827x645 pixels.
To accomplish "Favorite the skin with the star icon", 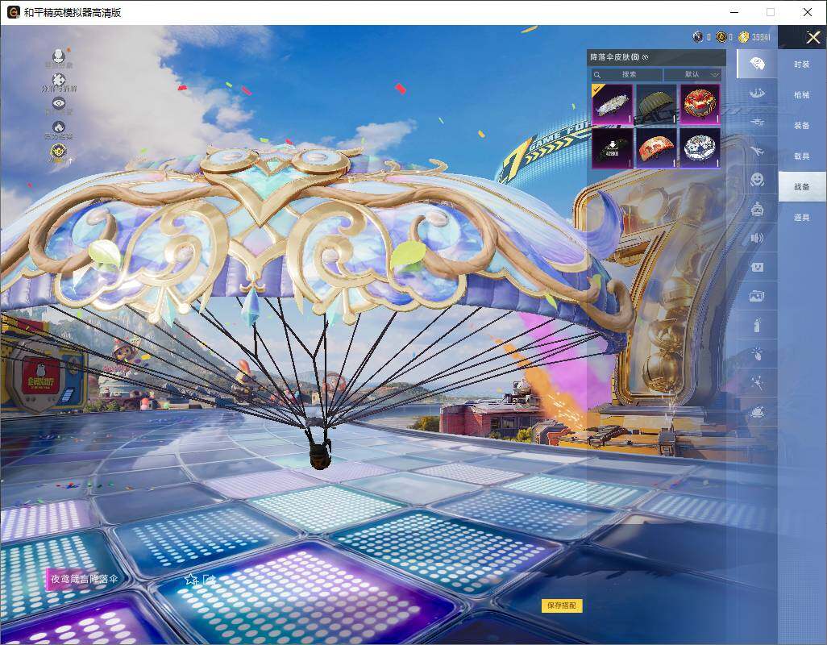I will (x=190, y=579).
